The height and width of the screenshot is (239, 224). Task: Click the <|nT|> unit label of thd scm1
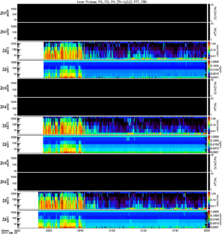point(220,144)
